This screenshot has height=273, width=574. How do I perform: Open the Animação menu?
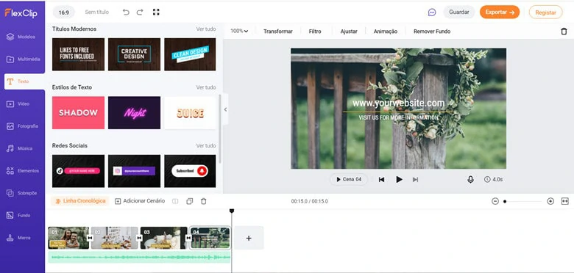coord(386,32)
